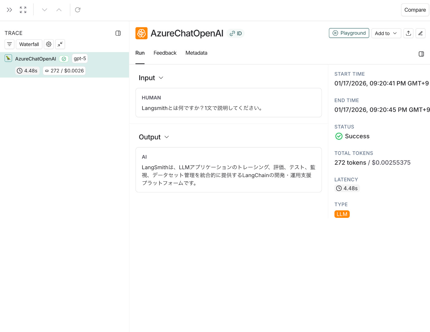Click AzureChatOpenAI page title
Viewport: 430px width, 332px height.
(187, 33)
